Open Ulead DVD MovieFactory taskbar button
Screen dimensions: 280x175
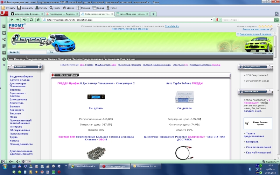click(84, 166)
